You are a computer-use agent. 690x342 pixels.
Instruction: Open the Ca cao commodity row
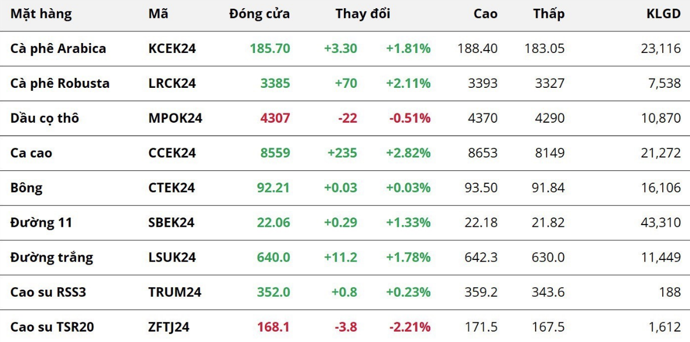31,154
